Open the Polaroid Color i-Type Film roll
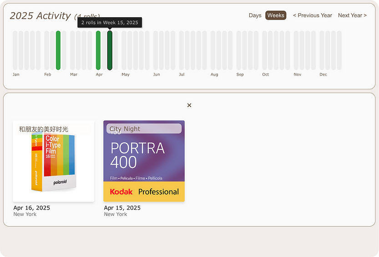Screen dimensions: 379x257 53,161
